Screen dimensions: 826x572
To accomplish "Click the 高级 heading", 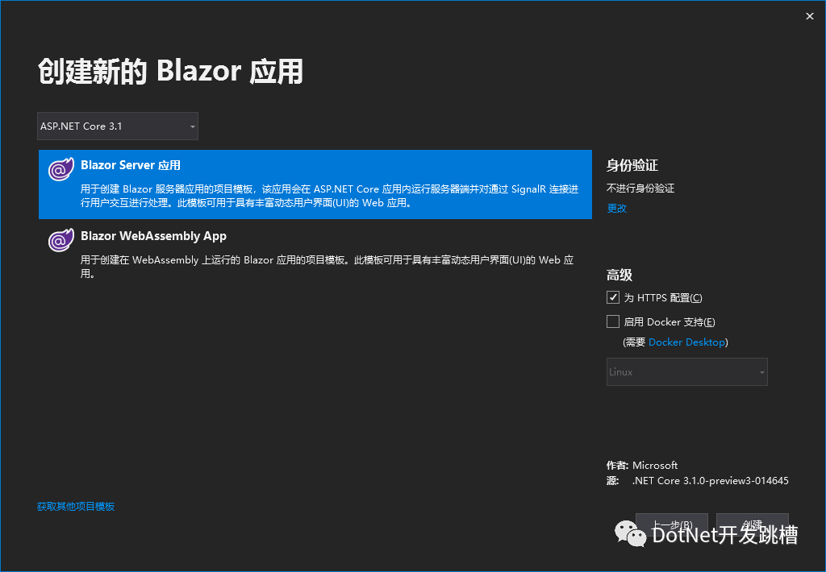I will 619,276.
